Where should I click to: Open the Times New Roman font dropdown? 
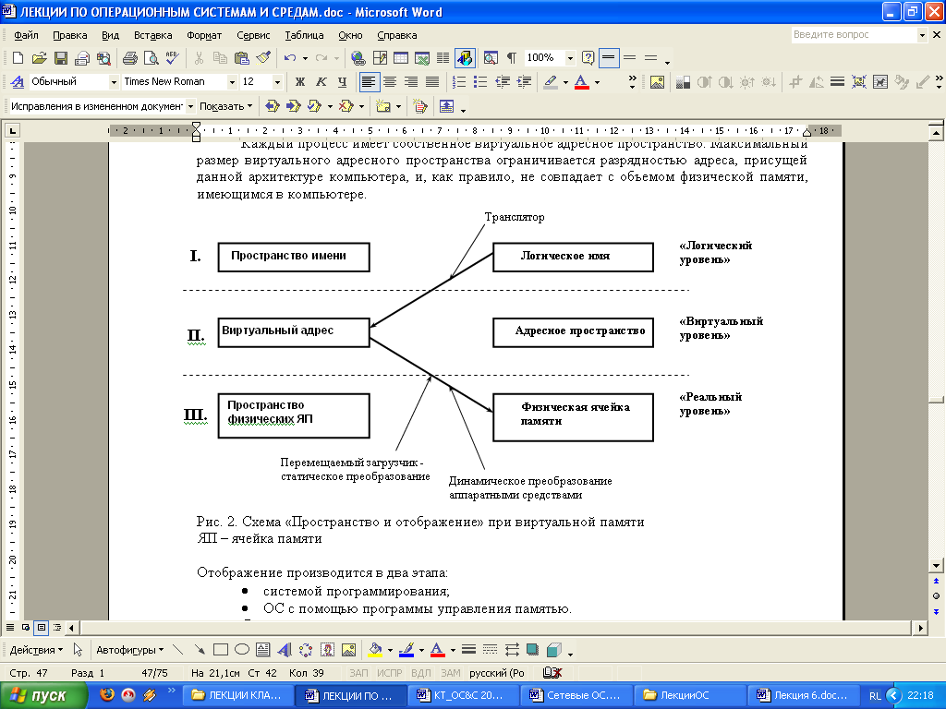pyautogui.click(x=232, y=82)
